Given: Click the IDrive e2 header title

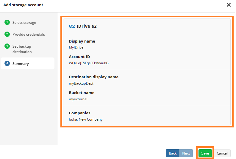Looking at the screenshot, I should (87, 26).
